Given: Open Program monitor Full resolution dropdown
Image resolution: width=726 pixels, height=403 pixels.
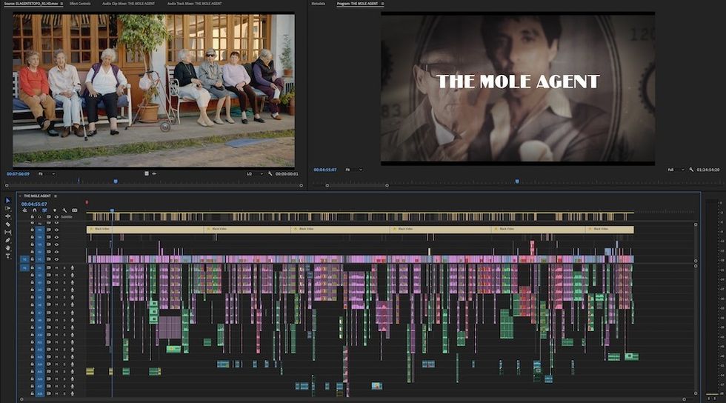Looking at the screenshot, I should click(x=676, y=170).
